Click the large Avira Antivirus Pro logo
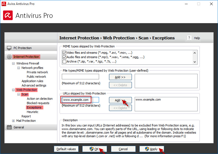 coord(8,15)
